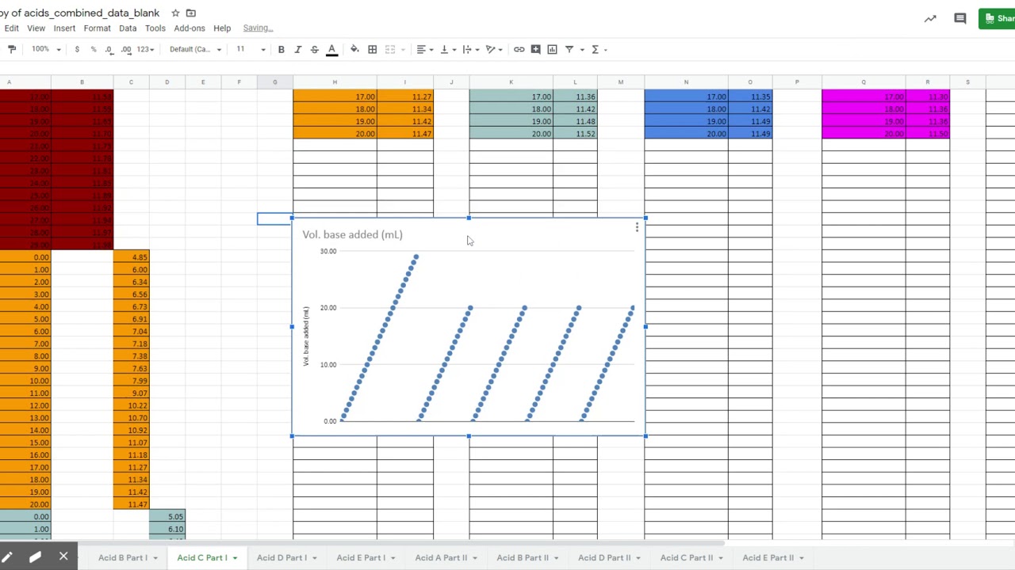Close the annotation toolbar
The image size is (1015, 570).
(x=63, y=557)
